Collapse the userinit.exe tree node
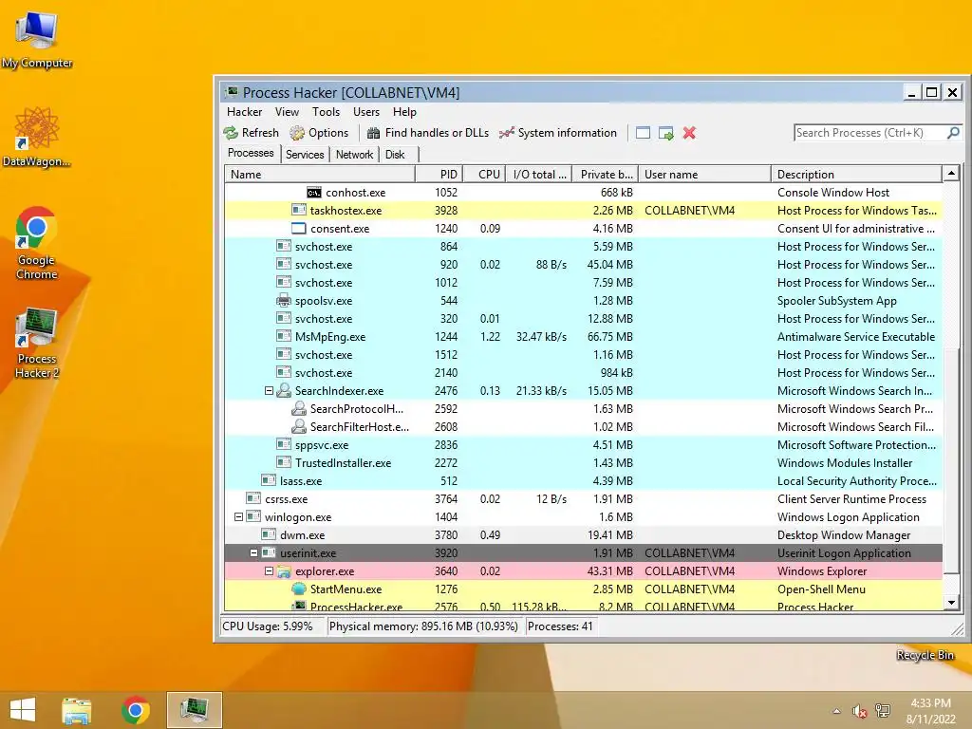 point(253,553)
